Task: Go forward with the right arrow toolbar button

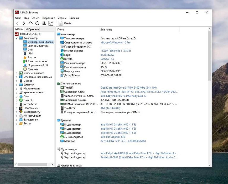Action: [x=24, y=23]
